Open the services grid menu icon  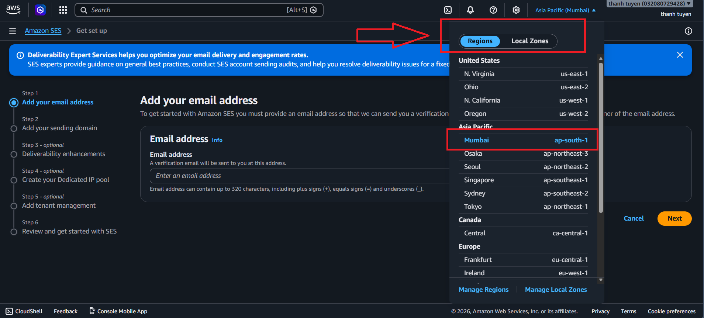[x=63, y=10]
